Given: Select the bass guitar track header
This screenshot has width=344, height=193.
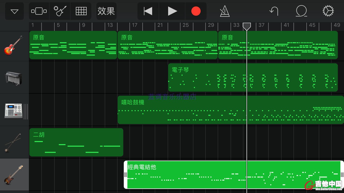Looking at the screenshot, I should 14,175.
